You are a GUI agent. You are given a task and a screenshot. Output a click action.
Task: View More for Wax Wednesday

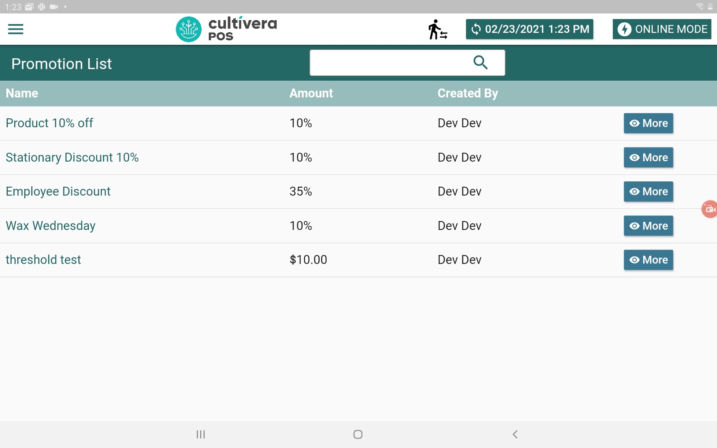click(x=648, y=226)
